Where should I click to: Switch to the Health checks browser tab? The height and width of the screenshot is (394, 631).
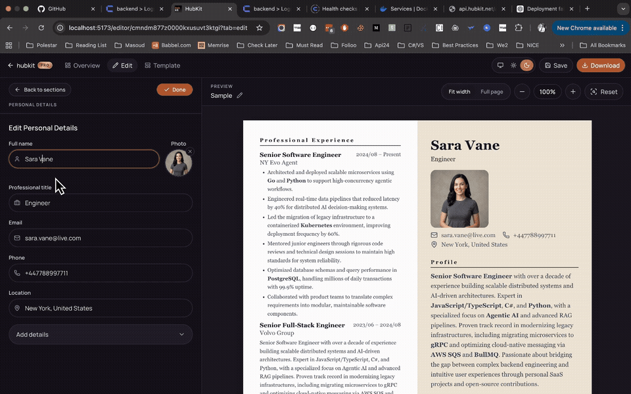(339, 9)
